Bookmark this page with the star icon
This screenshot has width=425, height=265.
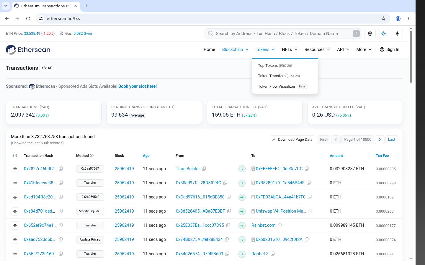click(x=383, y=19)
